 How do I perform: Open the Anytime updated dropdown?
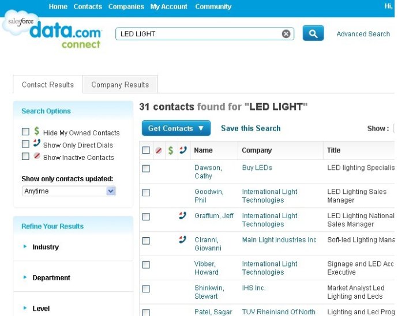pos(69,191)
